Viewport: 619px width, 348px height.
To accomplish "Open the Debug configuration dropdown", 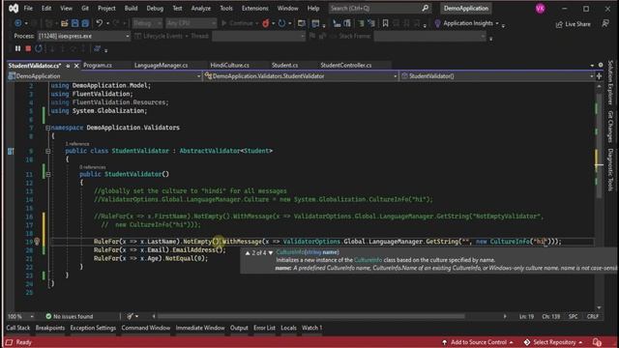I will [147, 23].
